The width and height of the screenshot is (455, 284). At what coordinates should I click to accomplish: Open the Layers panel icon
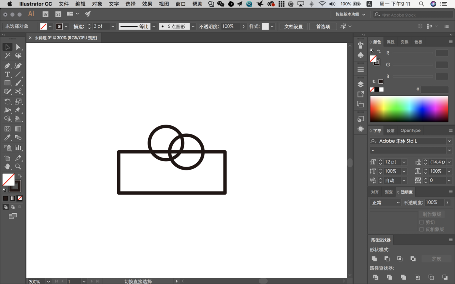[361, 84]
